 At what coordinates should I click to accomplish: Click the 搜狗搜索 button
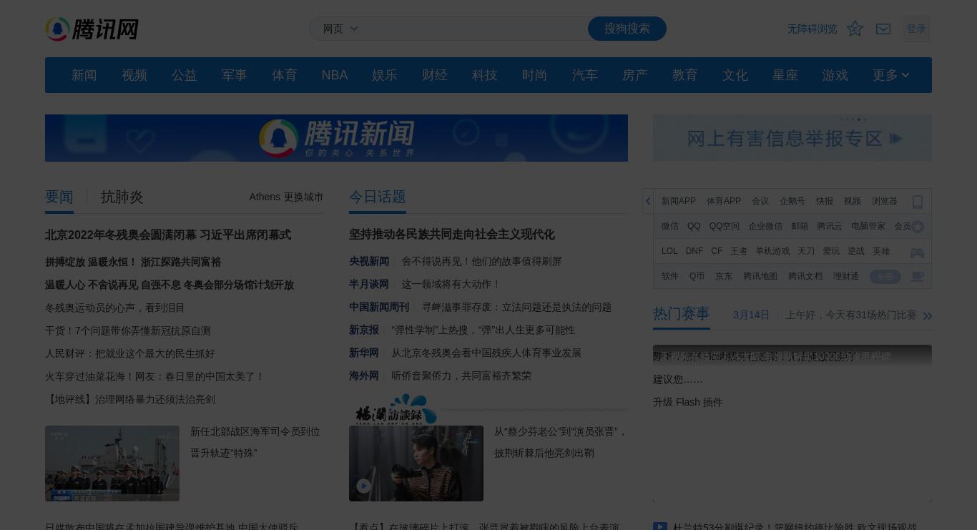627,29
